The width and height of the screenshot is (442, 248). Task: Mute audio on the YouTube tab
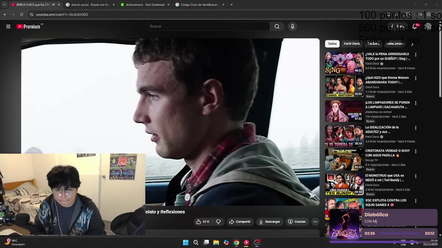coord(53,5)
